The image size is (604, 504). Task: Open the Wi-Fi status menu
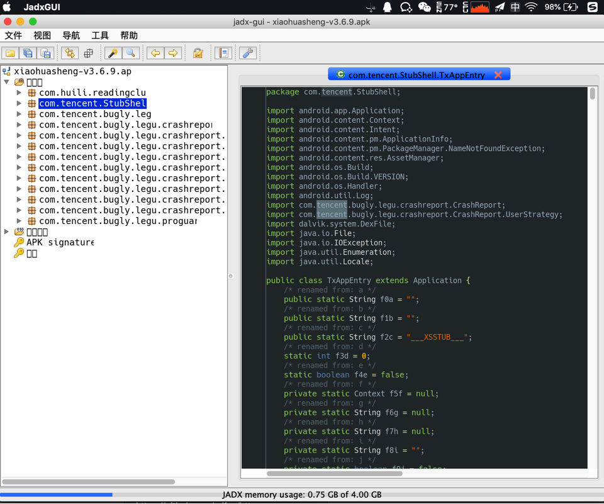coord(531,7)
